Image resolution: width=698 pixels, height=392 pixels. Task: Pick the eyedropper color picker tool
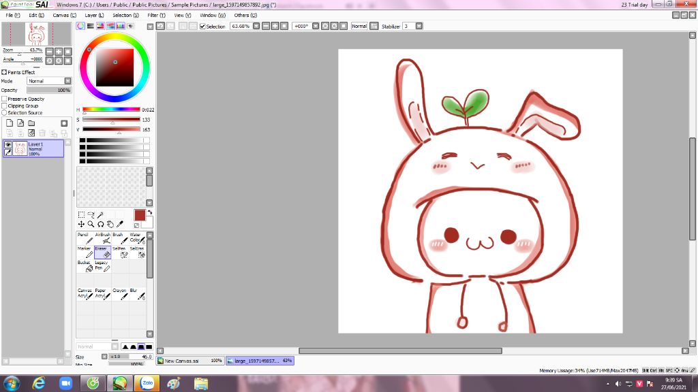pyautogui.click(x=120, y=225)
